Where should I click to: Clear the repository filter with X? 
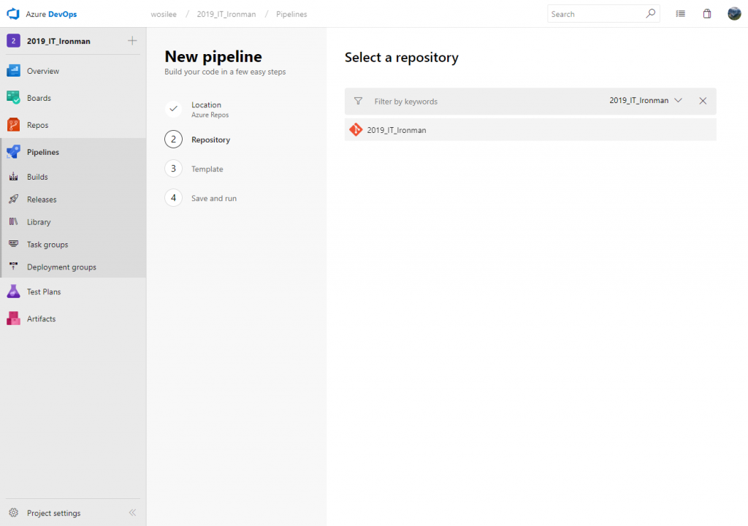(703, 101)
